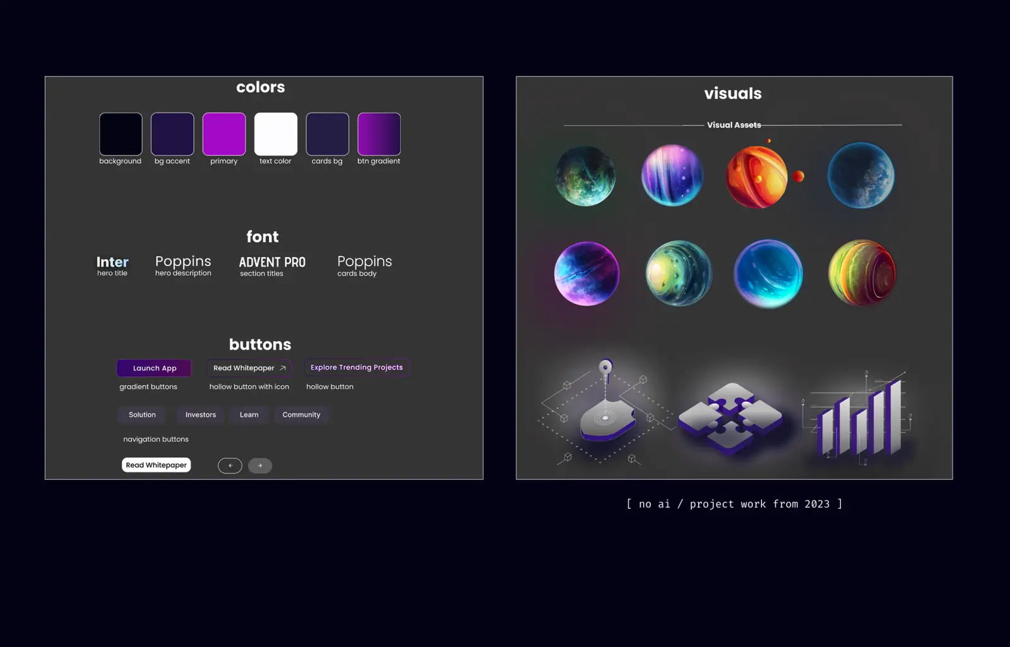1010x647 pixels.
Task: Select the green swirling planet asset
Action: (585, 176)
